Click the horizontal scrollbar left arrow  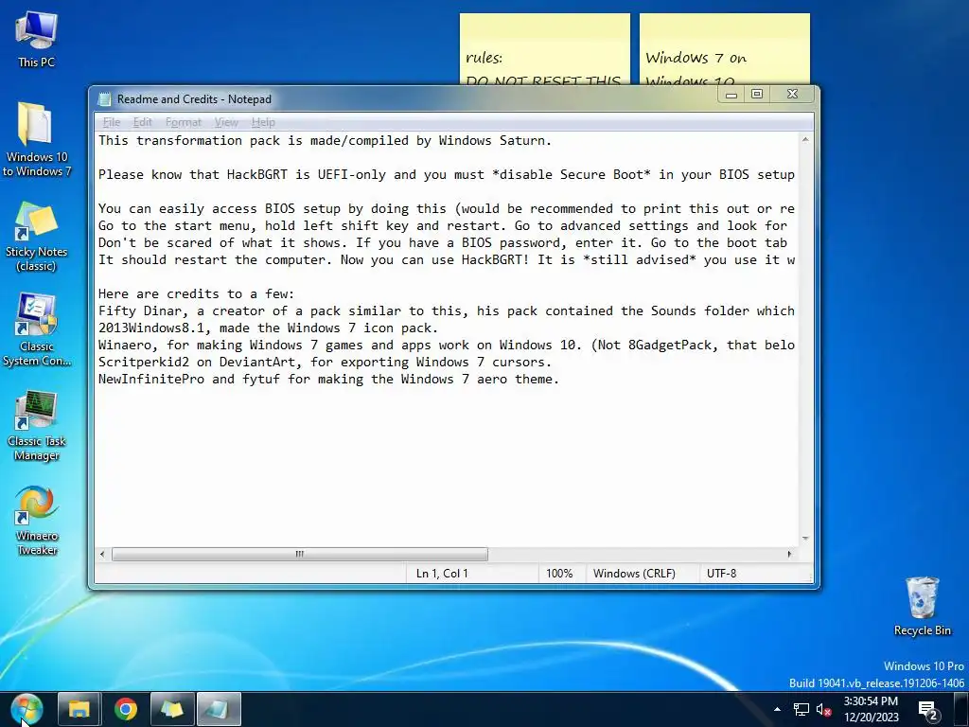[102, 554]
